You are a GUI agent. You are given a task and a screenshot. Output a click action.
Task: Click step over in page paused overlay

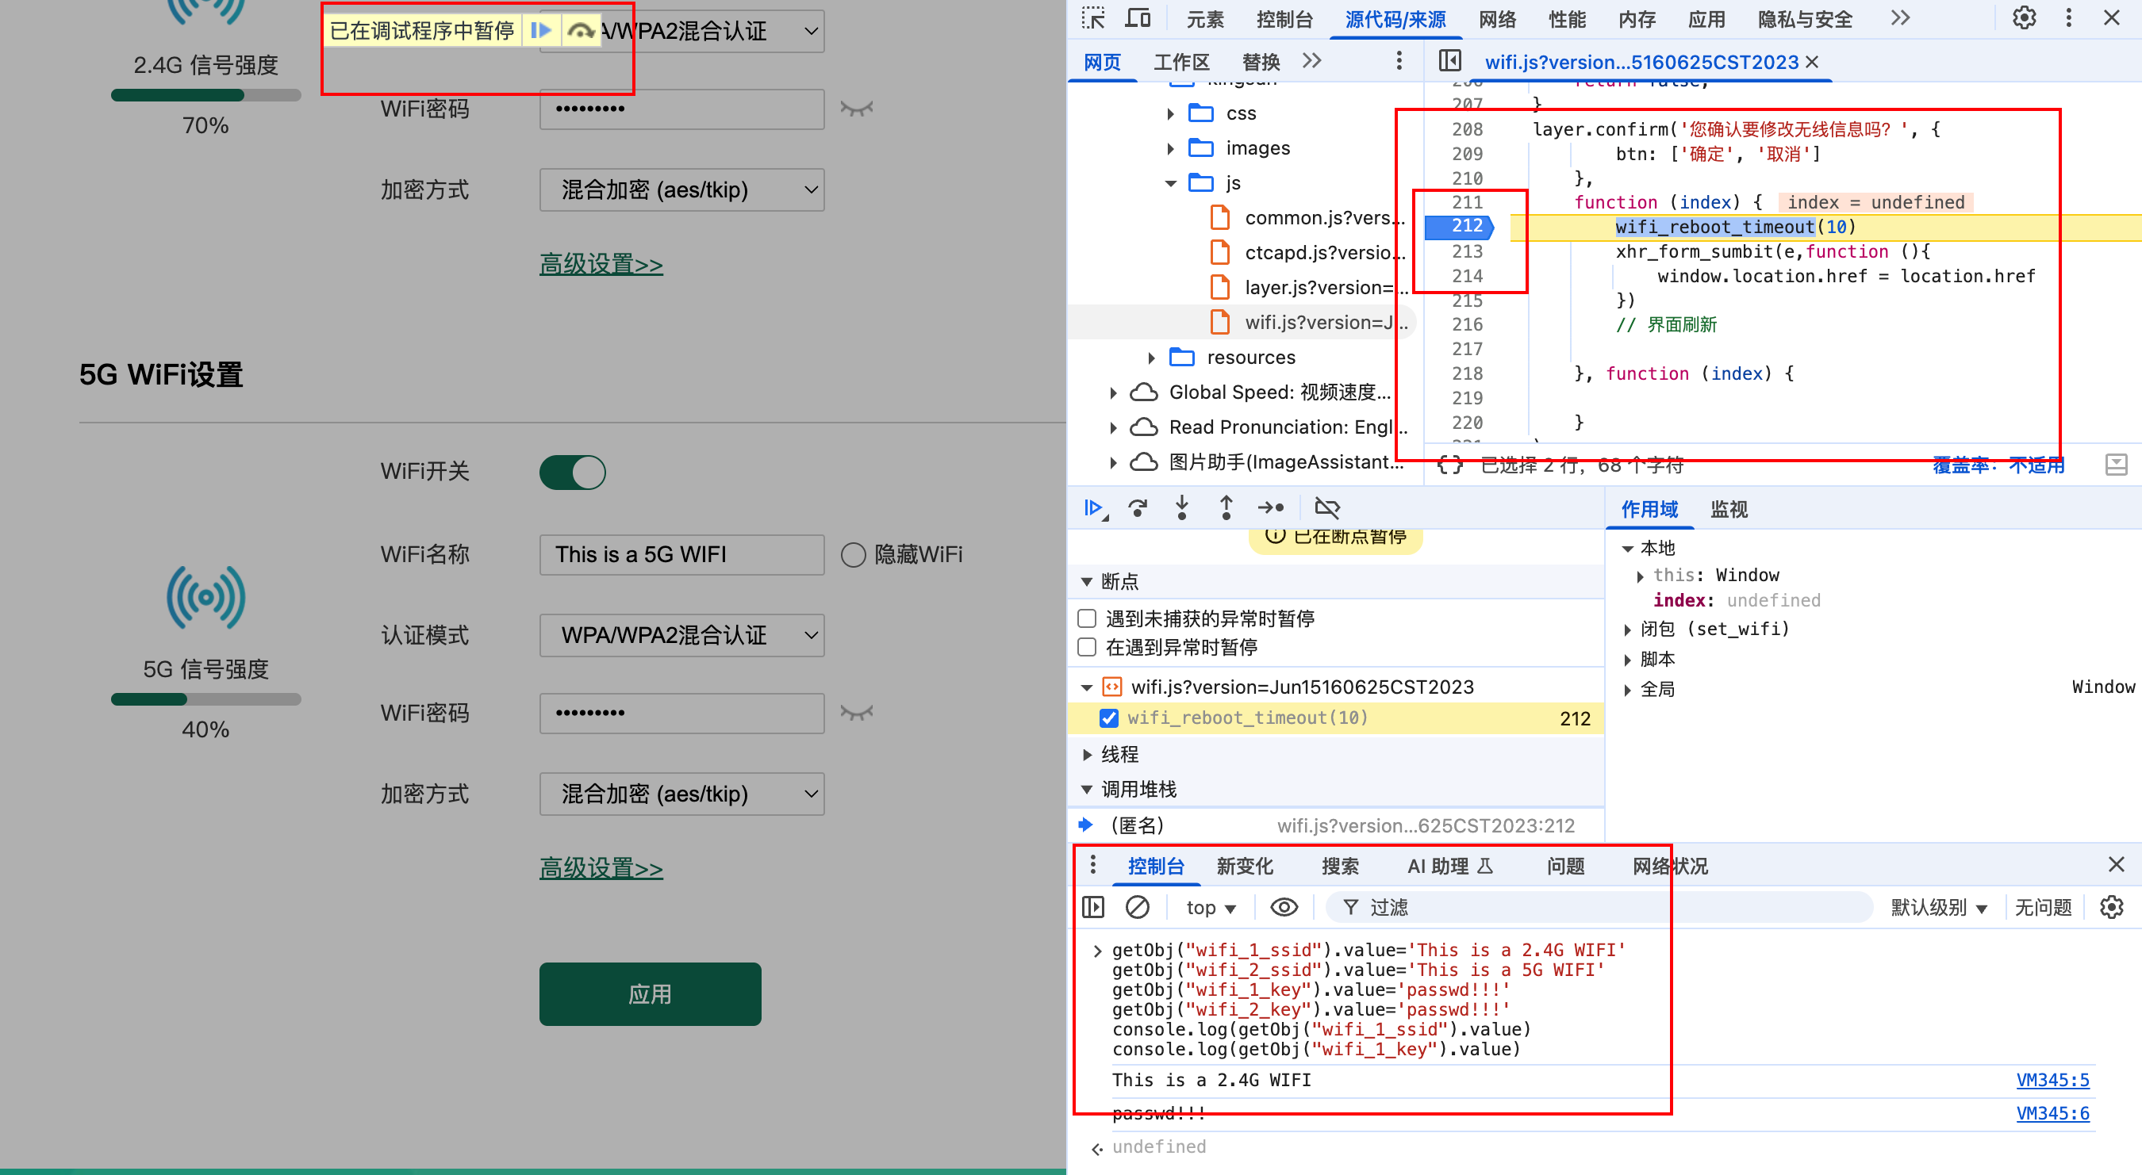tap(581, 31)
